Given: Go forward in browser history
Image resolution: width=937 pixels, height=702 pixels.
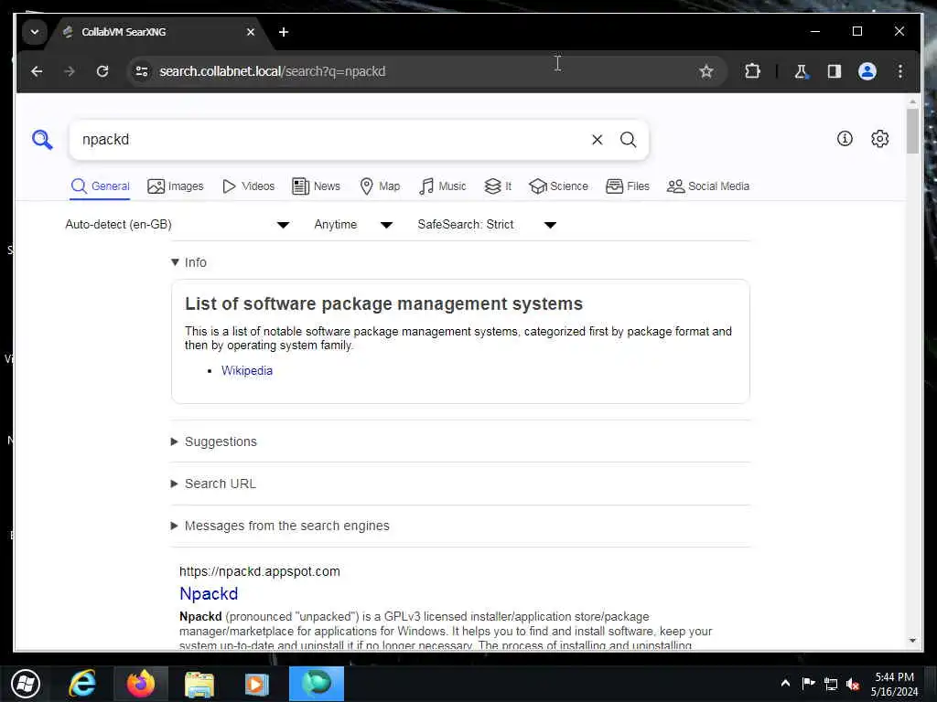Looking at the screenshot, I should (x=70, y=71).
